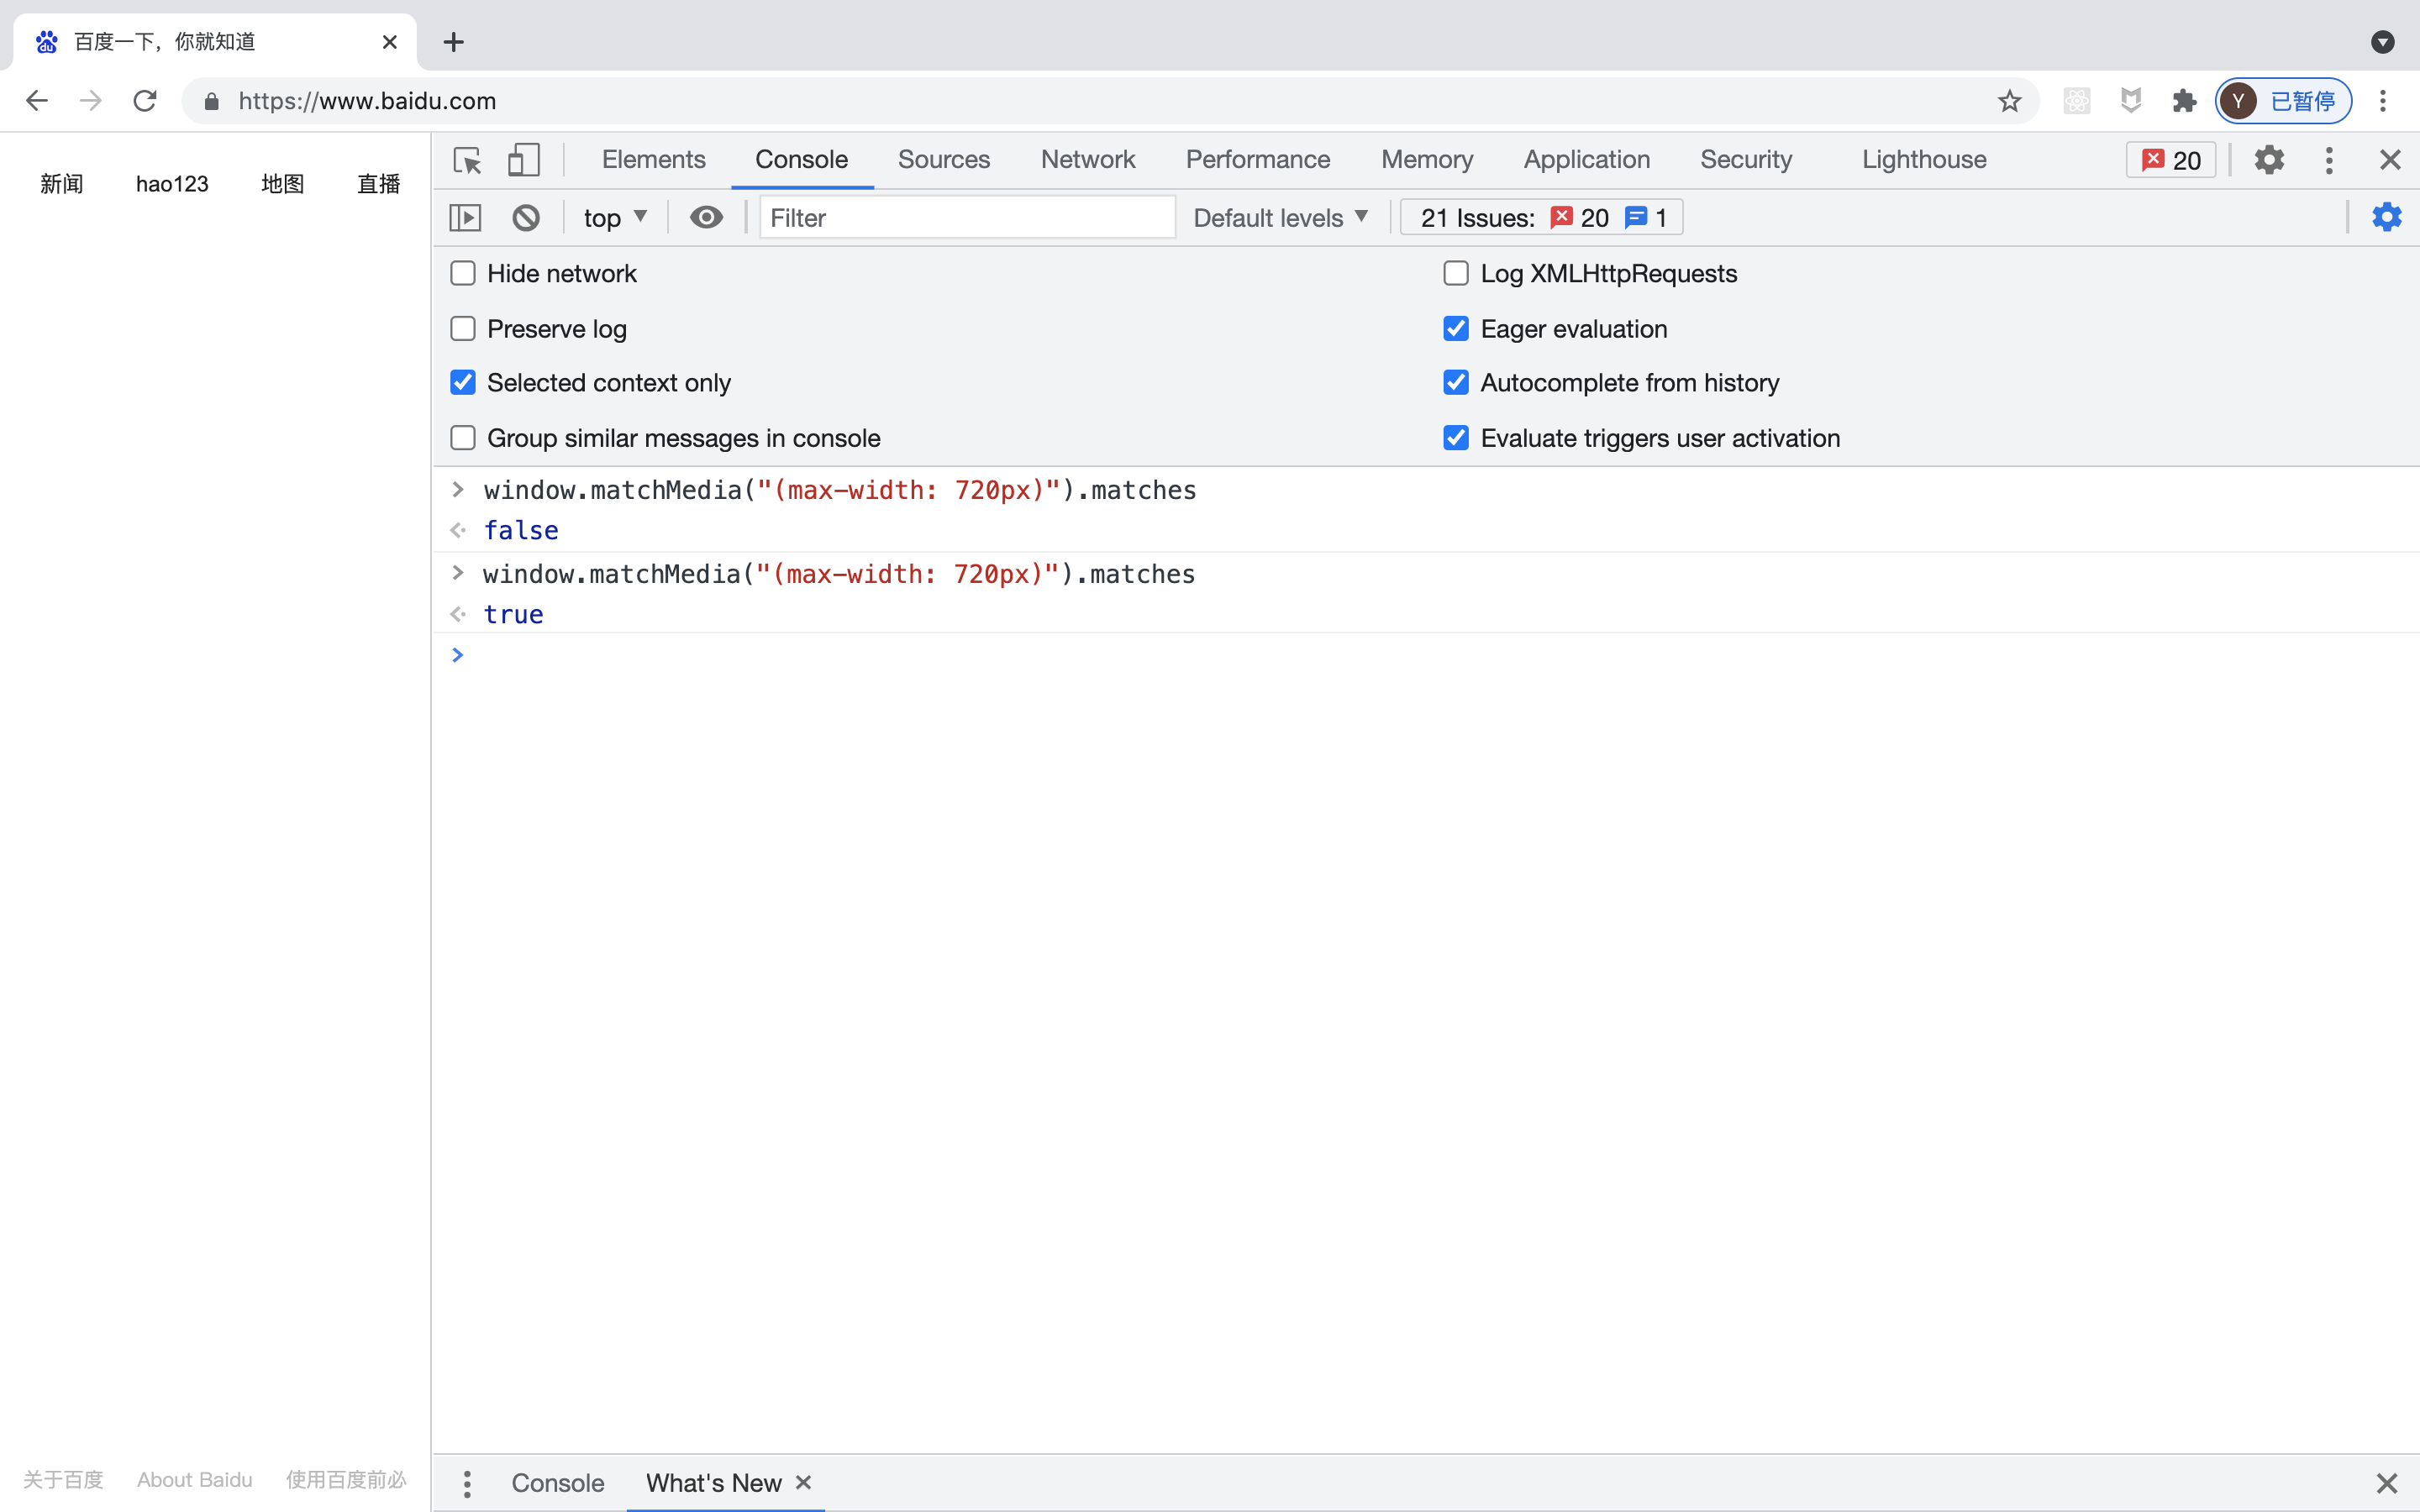View site info lock icon

click(211, 101)
